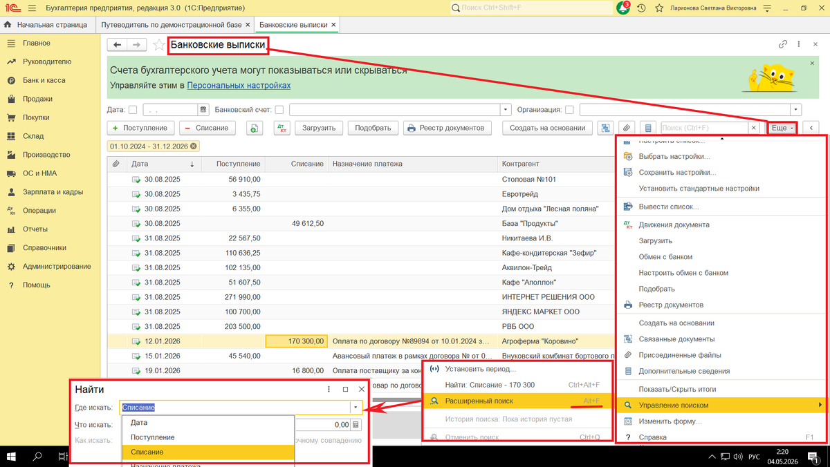Click the Загрузить toolbar button
Screen dimensions: 830x467
[319, 128]
